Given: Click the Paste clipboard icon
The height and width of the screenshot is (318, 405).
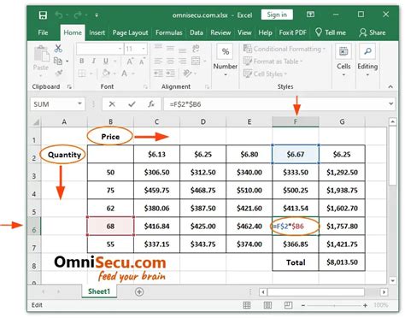Looking at the screenshot, I should [x=41, y=54].
